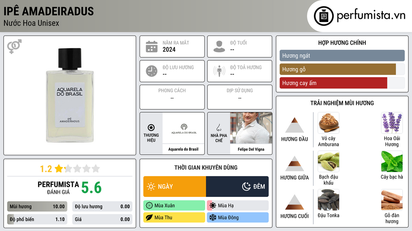This screenshot has width=412, height=231.
Task: Click the IPÊ AMADEIRADUS title
Action: click(49, 11)
